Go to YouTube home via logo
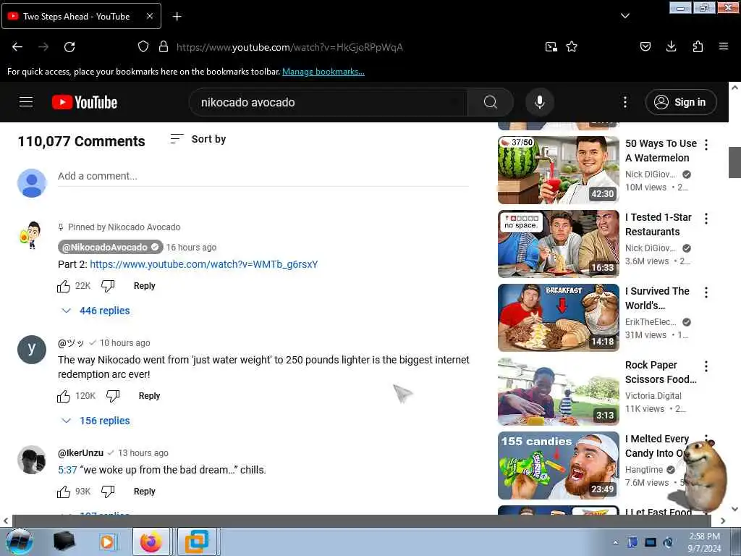The height and width of the screenshot is (556, 741). point(85,102)
